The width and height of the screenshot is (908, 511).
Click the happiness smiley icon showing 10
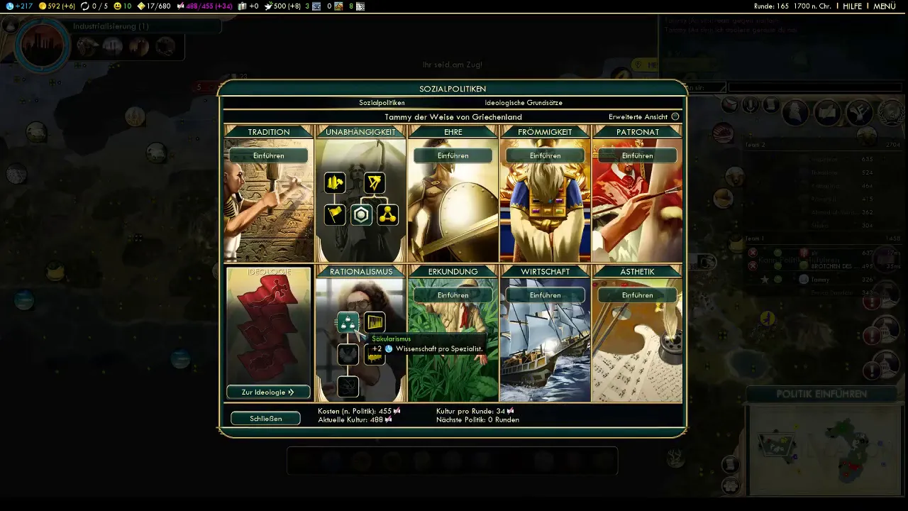[117, 6]
